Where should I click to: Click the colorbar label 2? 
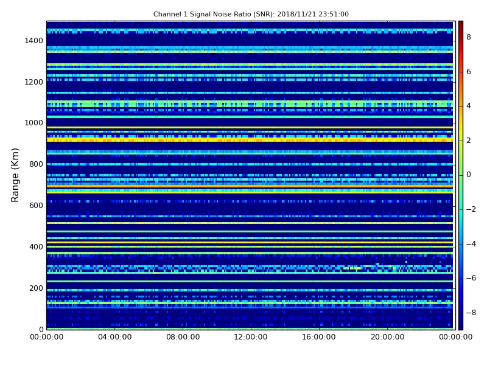[469, 141]
